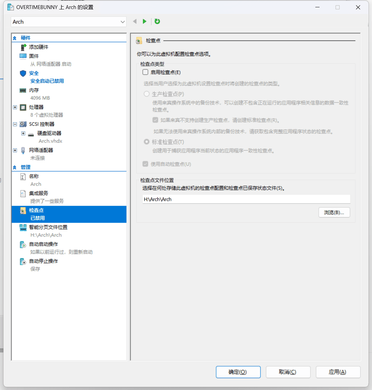
Task: Select the 集成服务 icon
Action: pos(23,193)
